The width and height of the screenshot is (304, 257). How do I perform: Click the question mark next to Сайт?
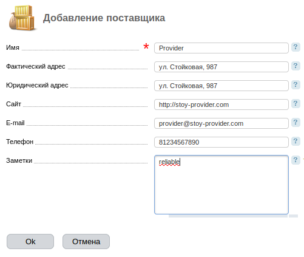pos(296,104)
